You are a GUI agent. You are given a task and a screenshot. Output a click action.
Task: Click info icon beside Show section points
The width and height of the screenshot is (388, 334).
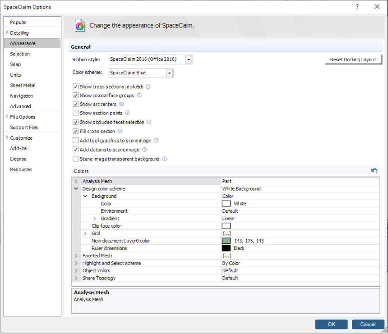[127, 113]
